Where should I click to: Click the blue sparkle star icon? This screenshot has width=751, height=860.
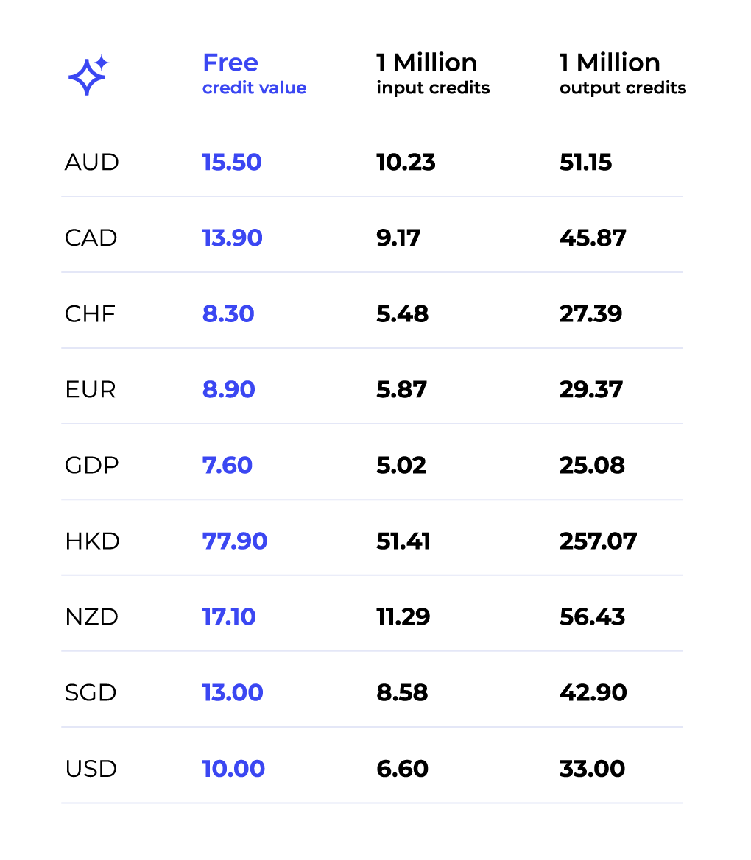[88, 75]
